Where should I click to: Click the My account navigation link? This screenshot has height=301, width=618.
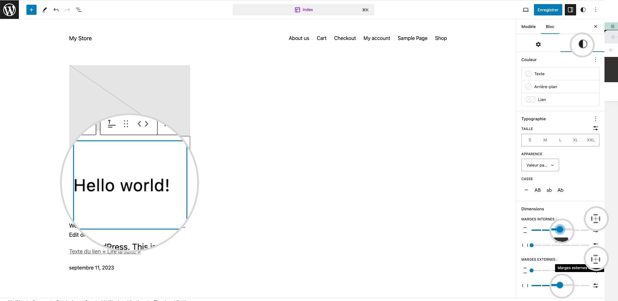point(377,38)
